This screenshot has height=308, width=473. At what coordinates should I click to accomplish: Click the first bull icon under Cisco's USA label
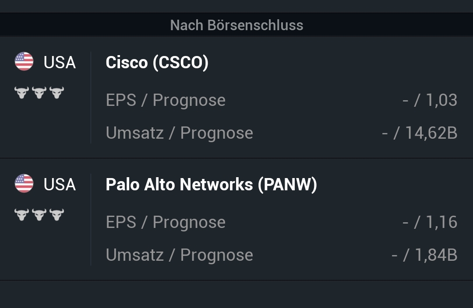click(21, 92)
